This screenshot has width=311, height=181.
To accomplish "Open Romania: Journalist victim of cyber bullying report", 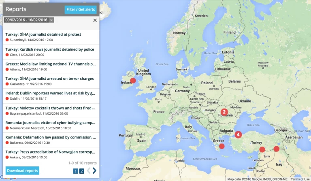I will click(x=50, y=123).
